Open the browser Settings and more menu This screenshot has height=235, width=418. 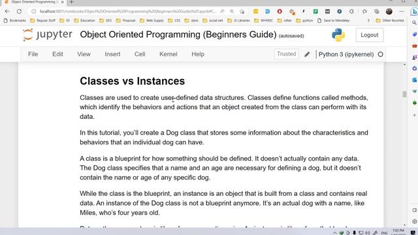pos(402,12)
